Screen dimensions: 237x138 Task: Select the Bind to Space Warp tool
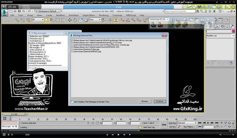coord(28,20)
